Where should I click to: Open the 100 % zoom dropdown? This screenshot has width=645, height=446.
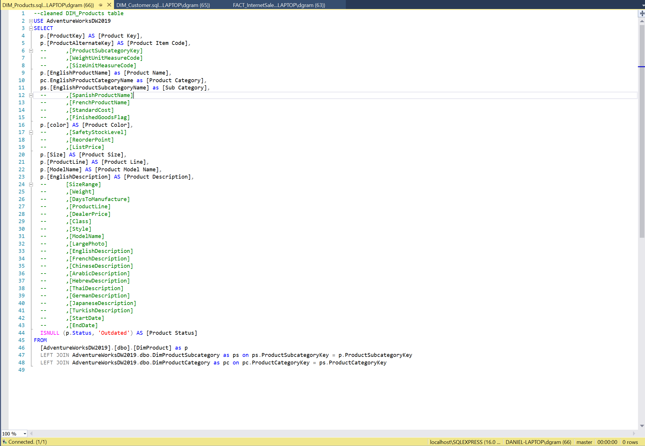(25, 434)
